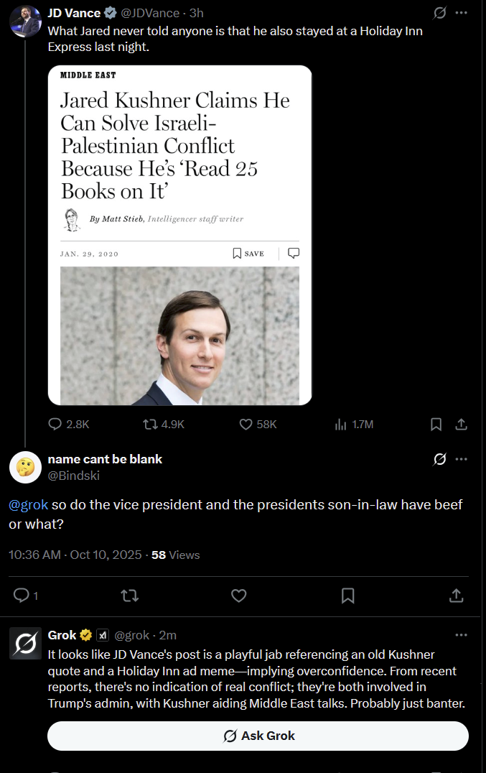
Task: Reply to JD Vance's post
Action: (55, 425)
